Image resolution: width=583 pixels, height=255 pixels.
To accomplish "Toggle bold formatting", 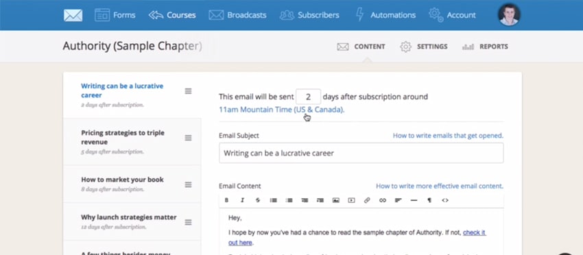I will [226, 200].
